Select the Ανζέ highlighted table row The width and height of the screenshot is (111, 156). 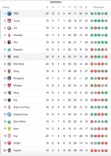coord(55,57)
